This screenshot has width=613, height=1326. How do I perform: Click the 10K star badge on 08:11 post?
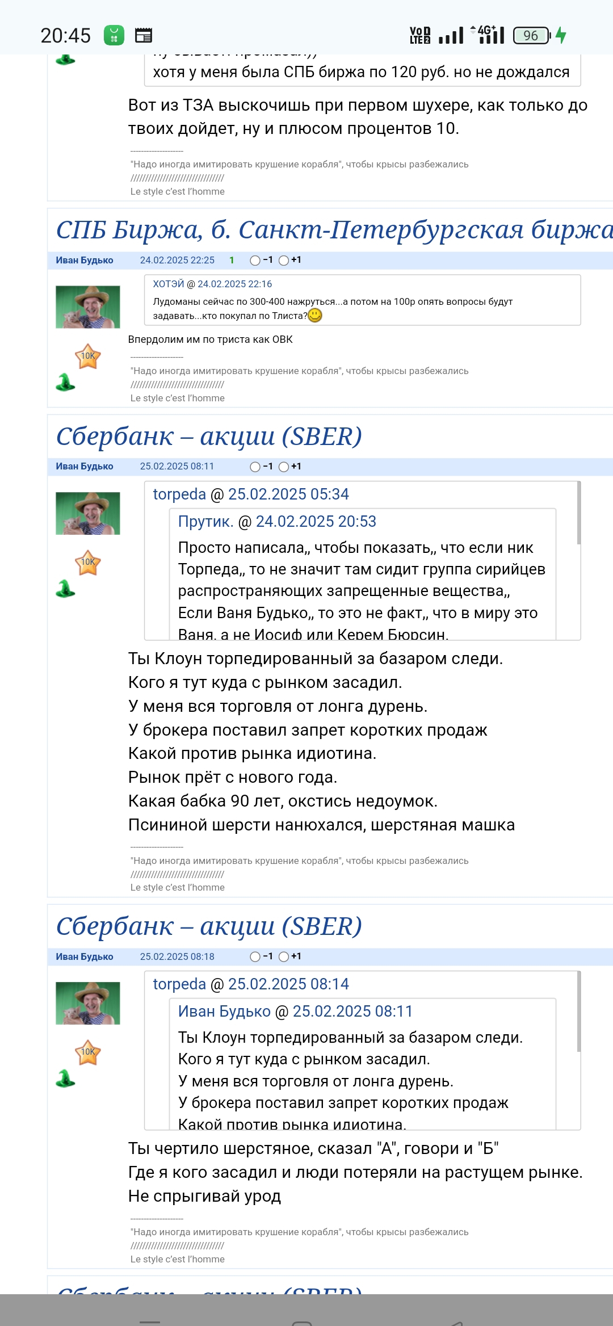88,563
